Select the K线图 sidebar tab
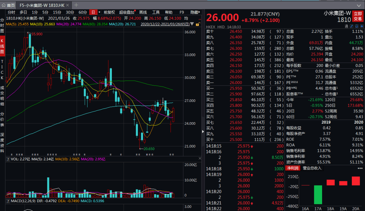This screenshot has width=365, height=211. click(2, 46)
